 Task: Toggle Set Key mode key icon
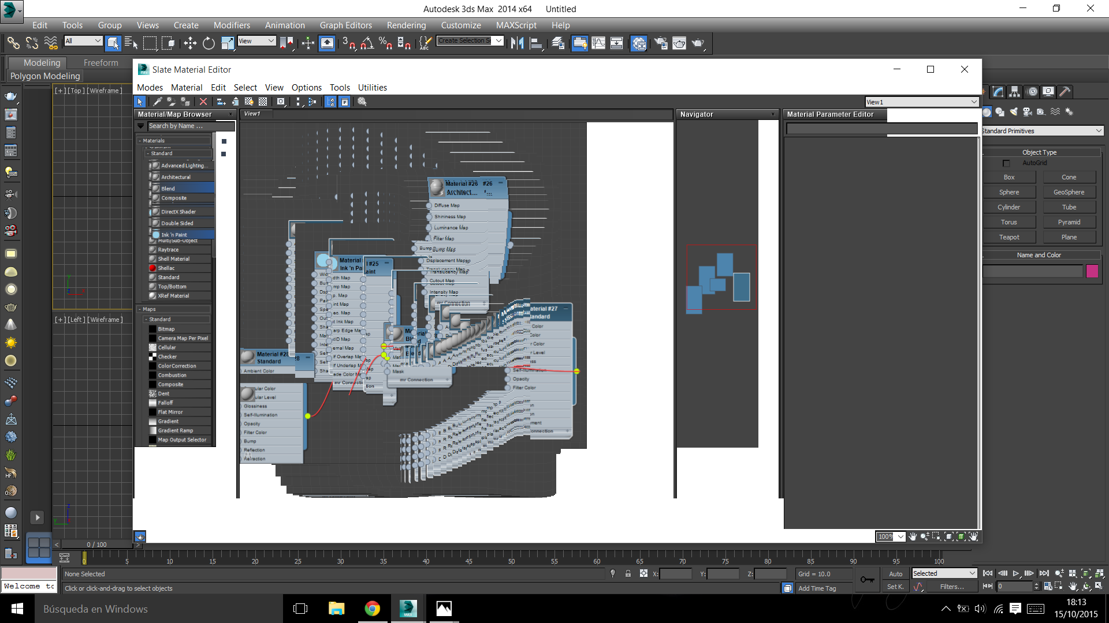[867, 579]
